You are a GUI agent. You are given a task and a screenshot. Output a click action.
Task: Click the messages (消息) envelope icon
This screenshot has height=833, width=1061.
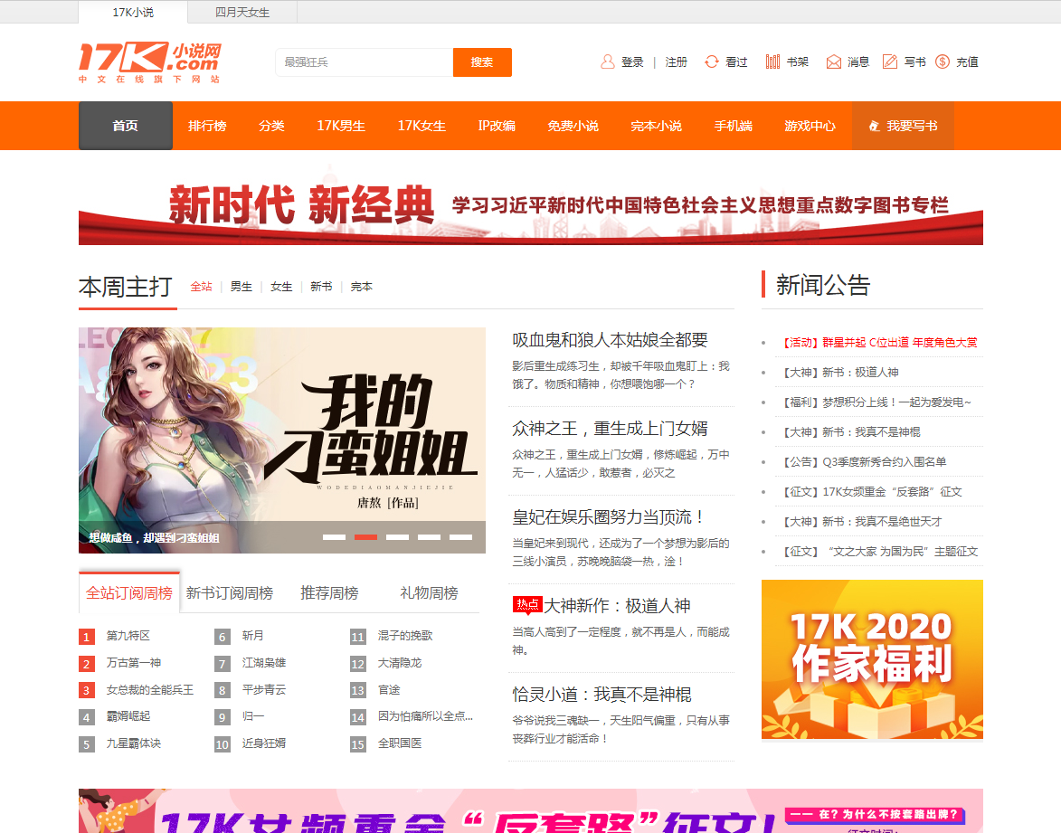[x=833, y=62]
